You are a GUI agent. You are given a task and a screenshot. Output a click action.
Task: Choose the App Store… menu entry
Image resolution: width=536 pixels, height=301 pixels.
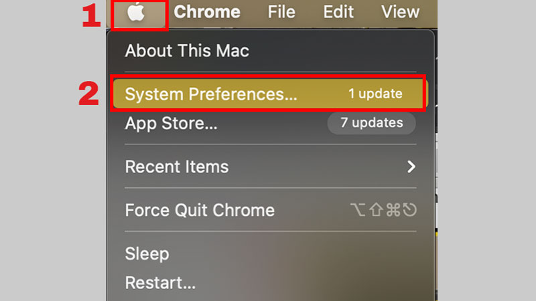coord(171,123)
